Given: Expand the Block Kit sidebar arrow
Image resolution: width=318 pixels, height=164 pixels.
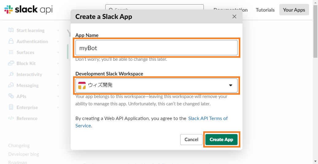Looking at the screenshot, I should (x=58, y=63).
